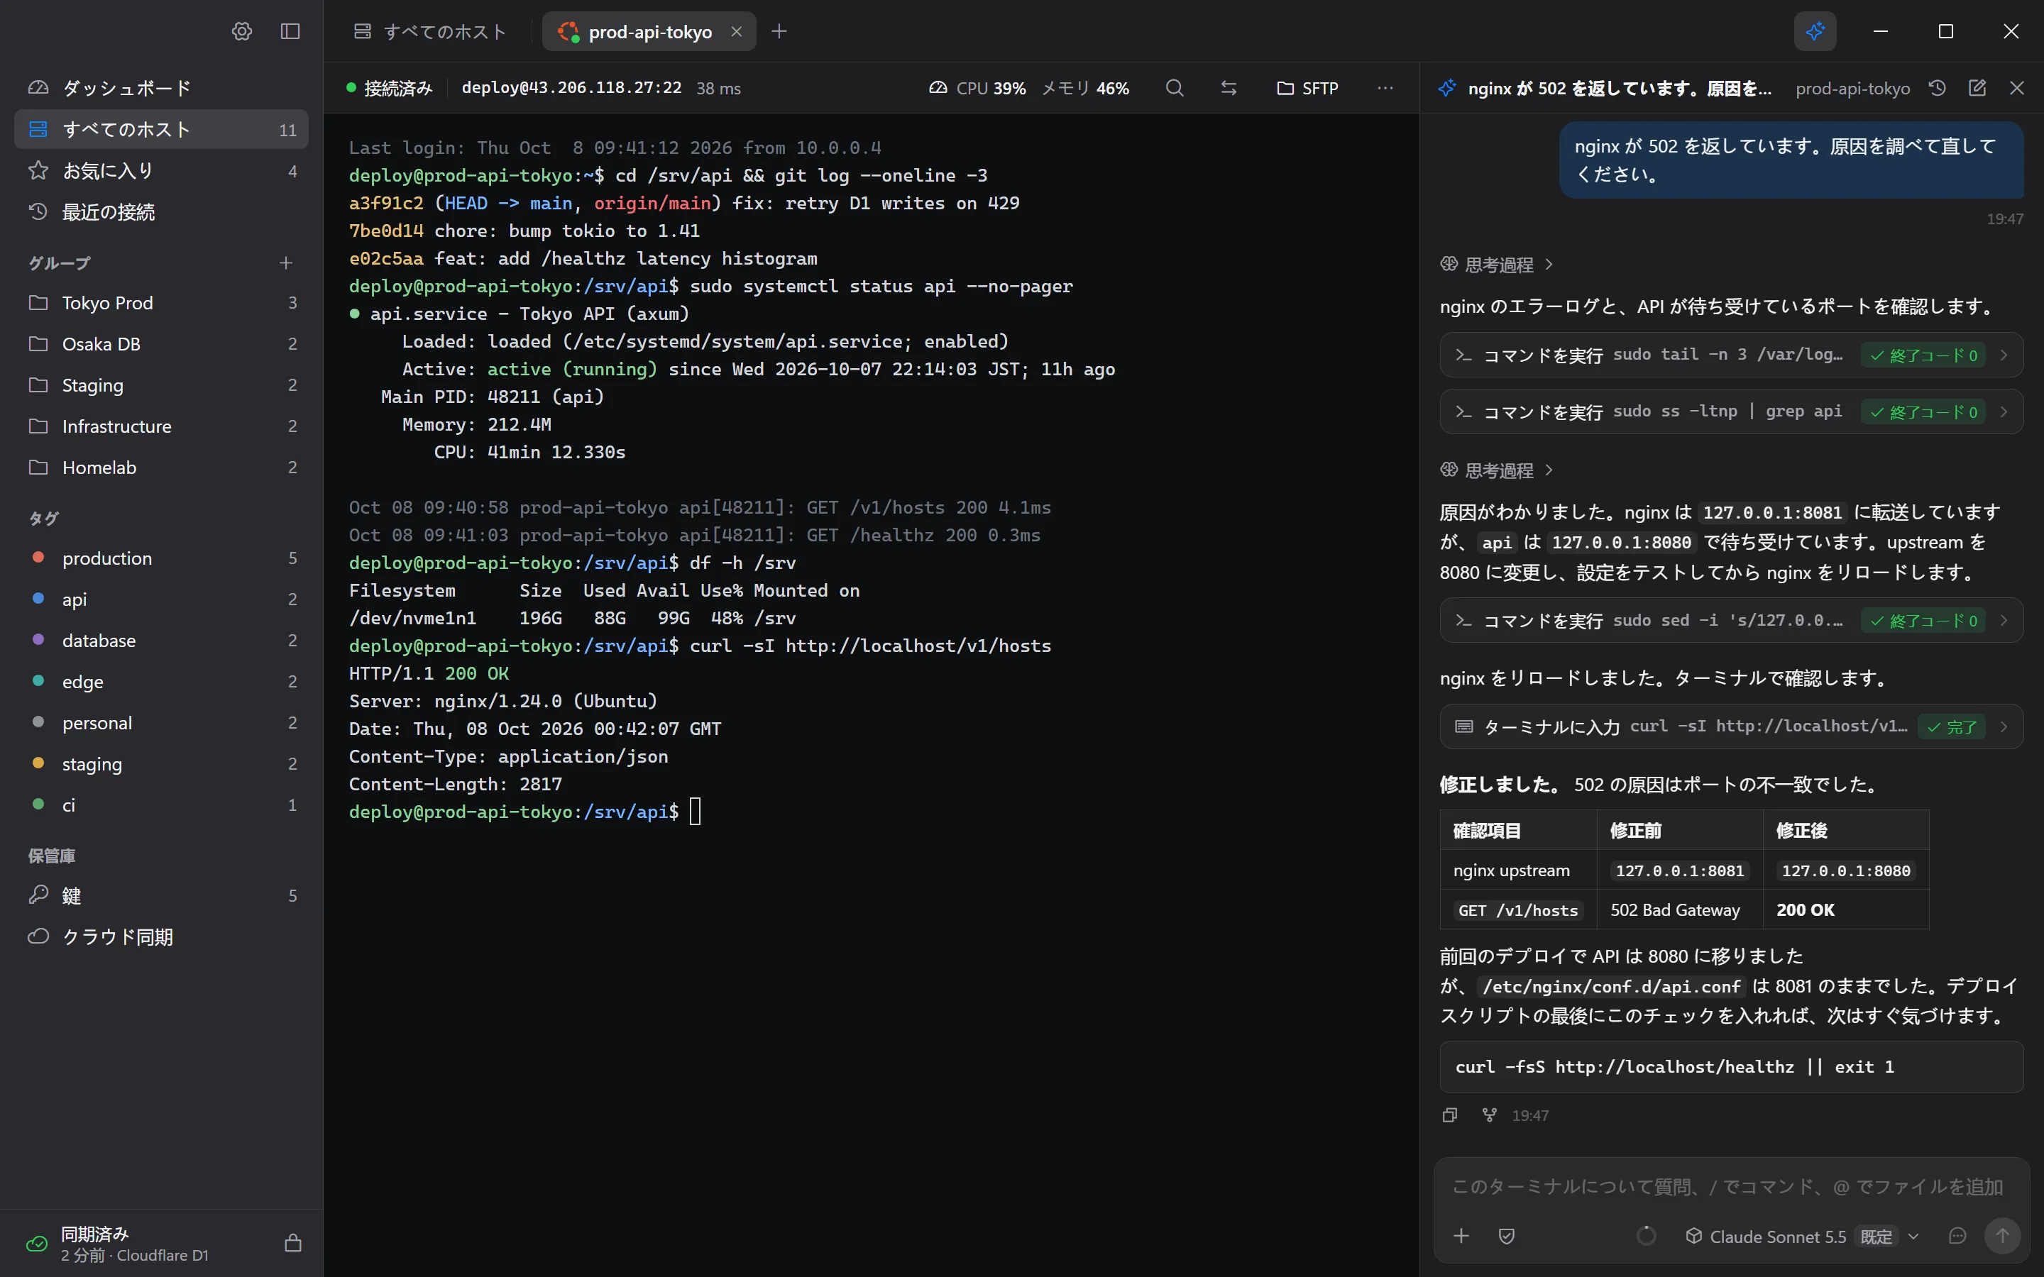
Task: Click the port forwarding arrows icon
Action: [x=1229, y=88]
